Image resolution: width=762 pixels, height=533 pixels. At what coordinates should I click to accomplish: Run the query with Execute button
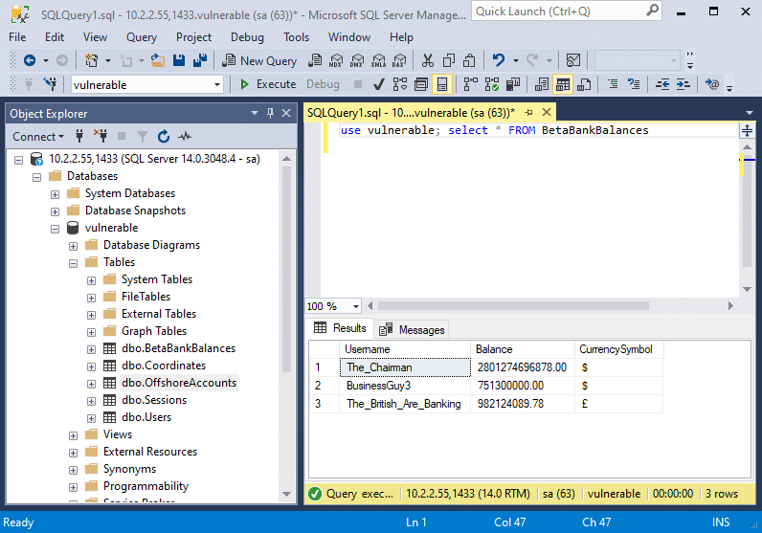pos(268,84)
